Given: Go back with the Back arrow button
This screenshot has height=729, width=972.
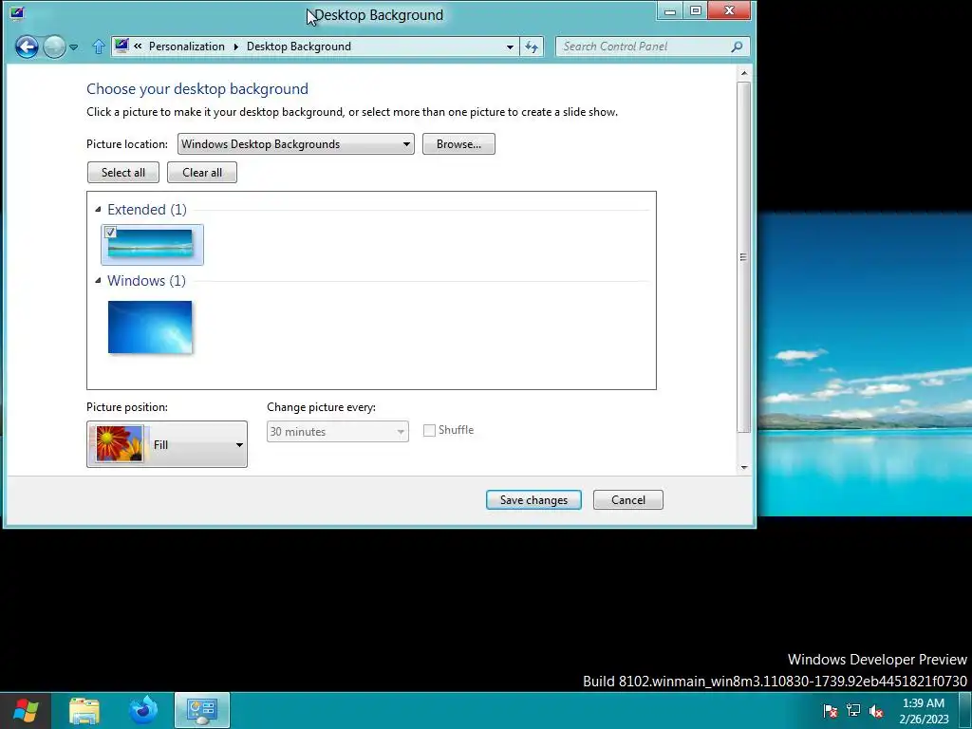Looking at the screenshot, I should point(27,47).
